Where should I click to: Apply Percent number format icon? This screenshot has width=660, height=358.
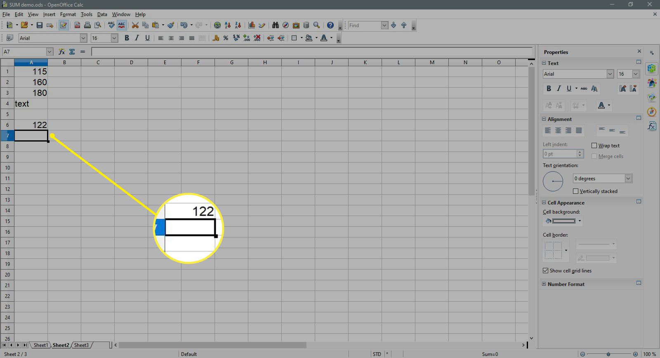[x=226, y=38]
